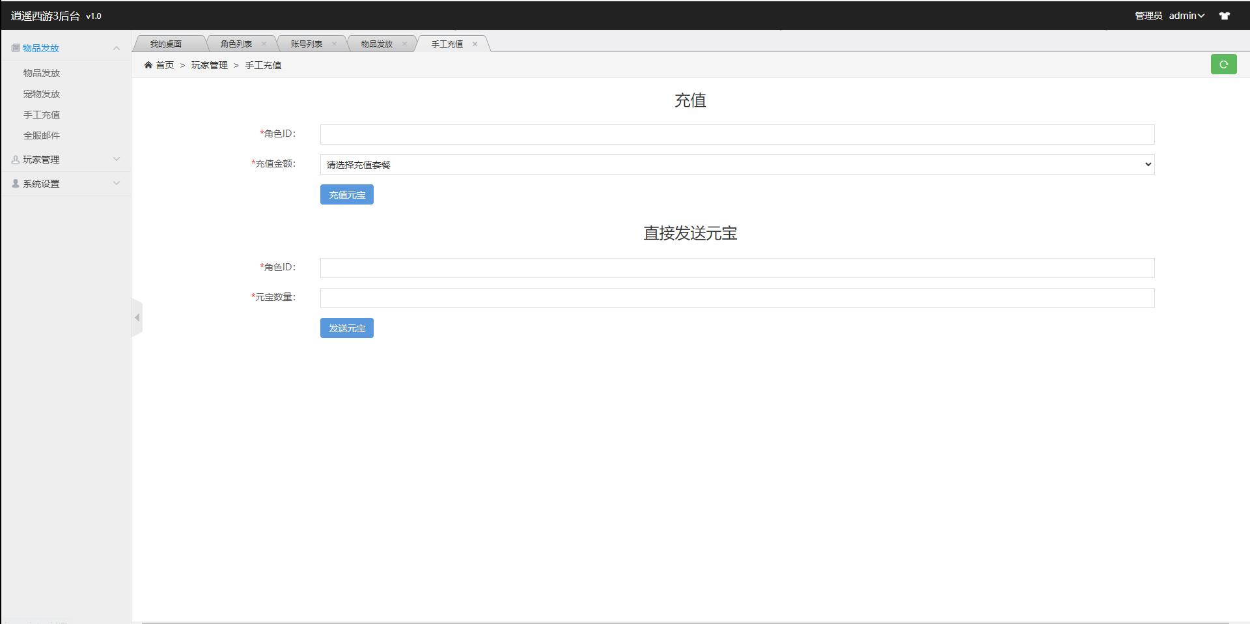Open the 充值金额 package dropdown
Image resolution: width=1250 pixels, height=624 pixels.
point(736,165)
